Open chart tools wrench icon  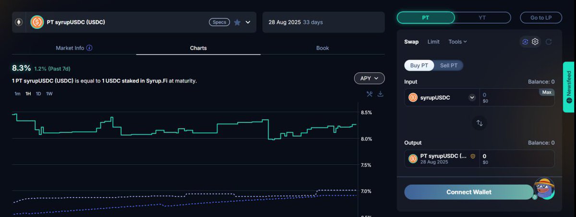pyautogui.click(x=370, y=94)
